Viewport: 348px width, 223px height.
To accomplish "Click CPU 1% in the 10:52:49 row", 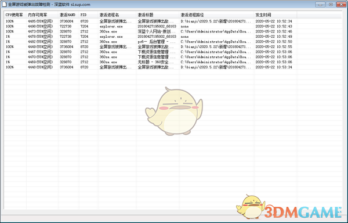I will coord(8,37).
